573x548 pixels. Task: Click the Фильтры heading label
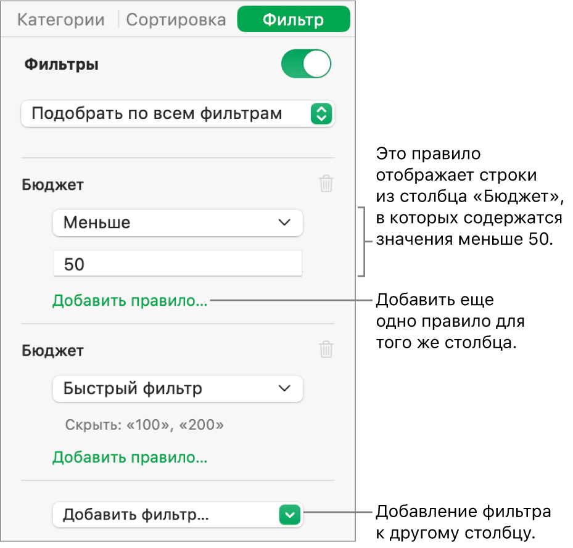click(62, 65)
